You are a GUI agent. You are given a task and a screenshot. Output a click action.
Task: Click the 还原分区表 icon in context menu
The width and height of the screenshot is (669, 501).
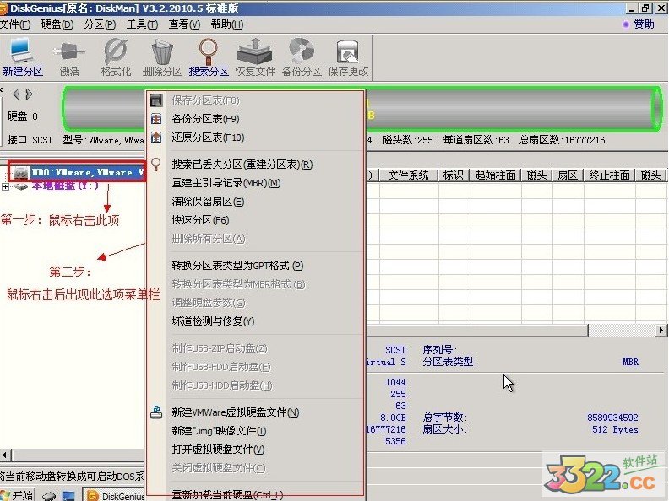point(156,137)
